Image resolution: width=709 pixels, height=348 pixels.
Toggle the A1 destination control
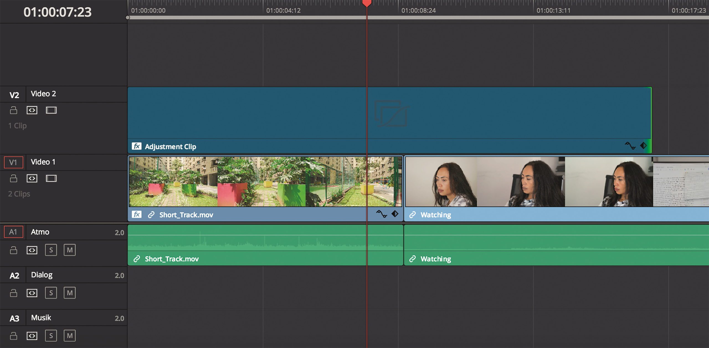click(x=13, y=232)
